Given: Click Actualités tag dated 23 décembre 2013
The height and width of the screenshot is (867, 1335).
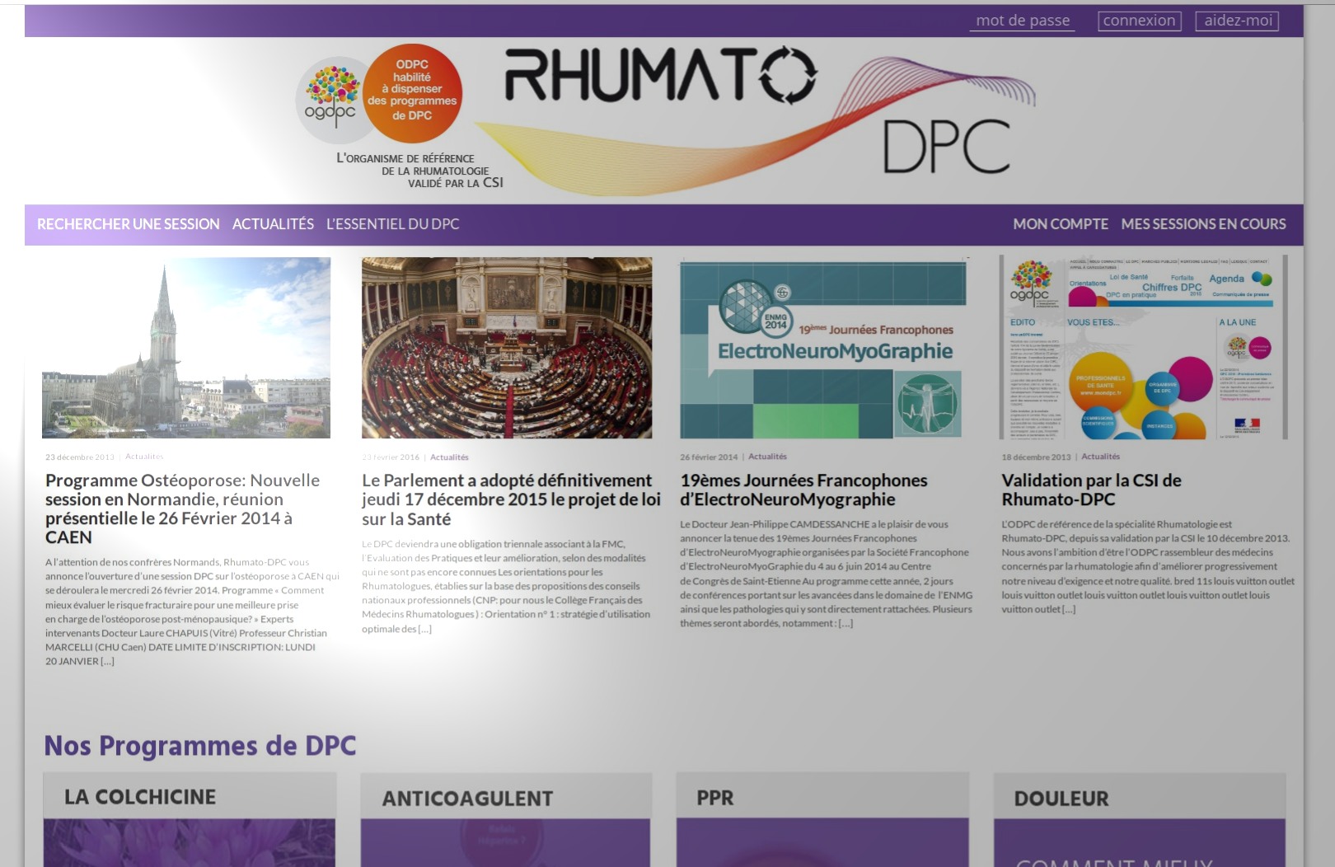Looking at the screenshot, I should tap(144, 457).
